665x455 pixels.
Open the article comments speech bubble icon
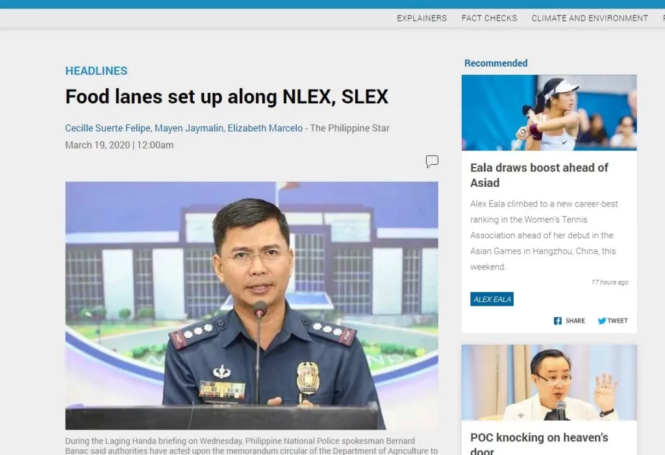point(432,161)
